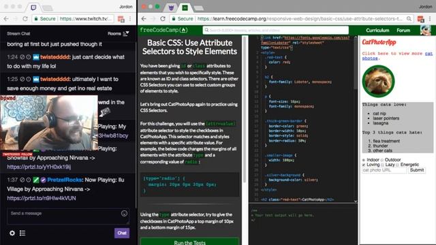Open chat settings gear icon
This screenshot has height=245, width=436.
pyautogui.click(x=12, y=233)
